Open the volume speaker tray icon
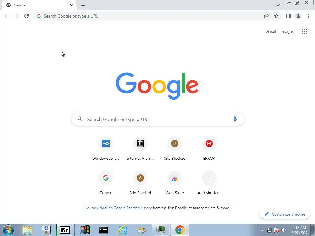Viewport: 315px width, 236px height. [x=284, y=230]
